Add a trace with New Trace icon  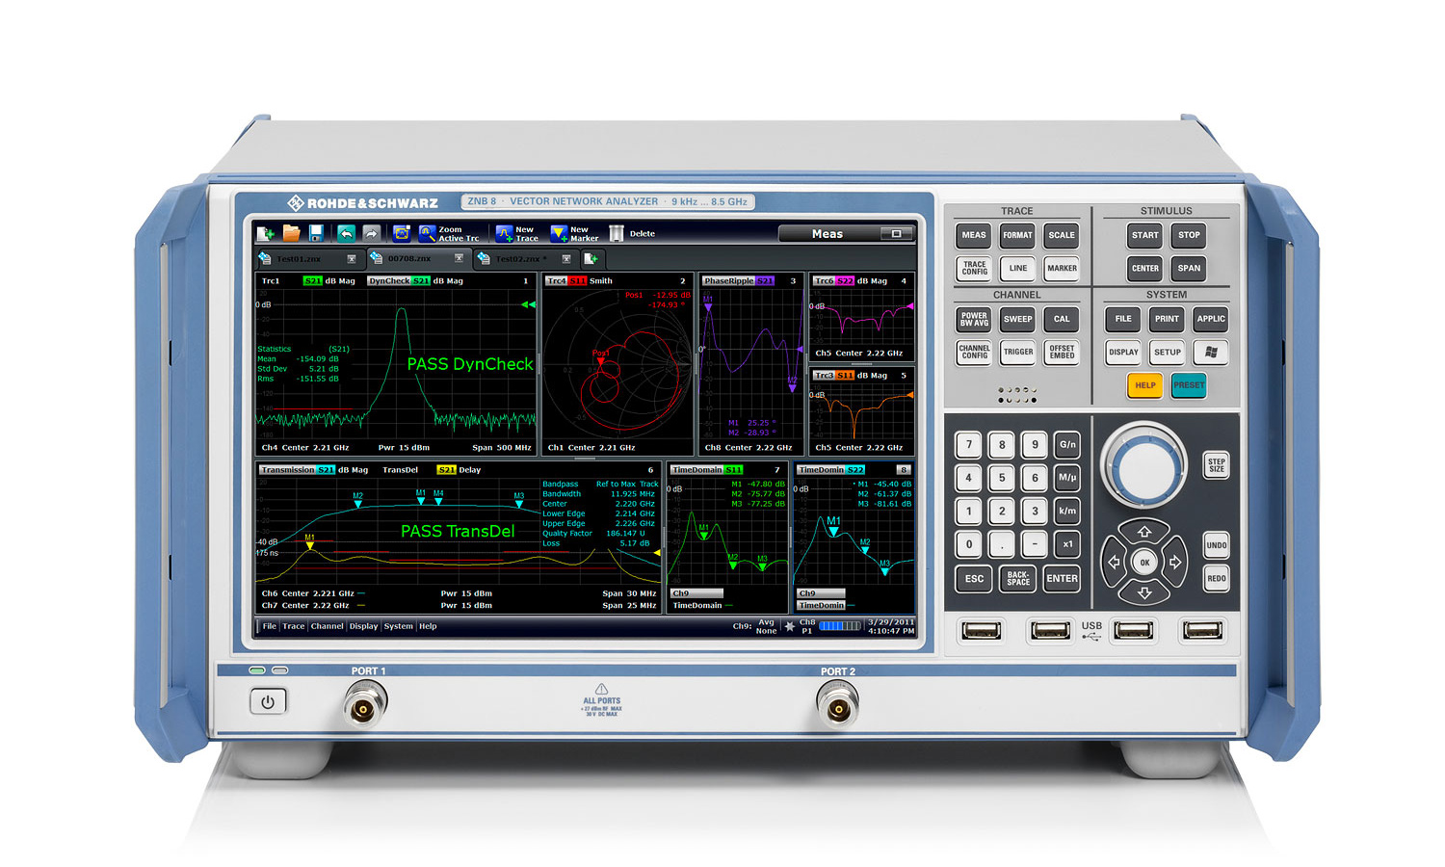504,233
